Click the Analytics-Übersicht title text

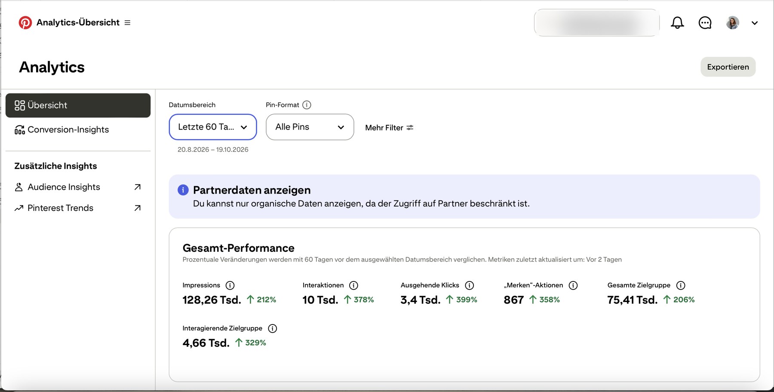point(78,22)
